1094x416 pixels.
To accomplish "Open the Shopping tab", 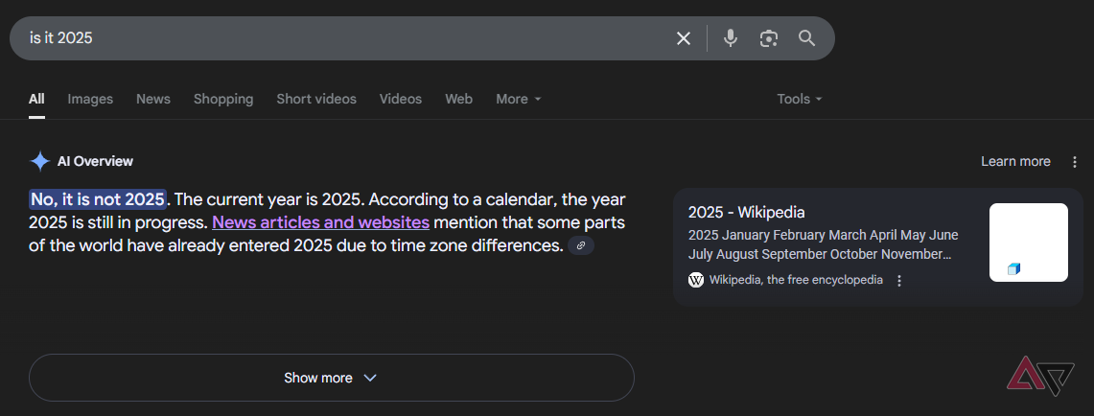I will click(x=223, y=99).
